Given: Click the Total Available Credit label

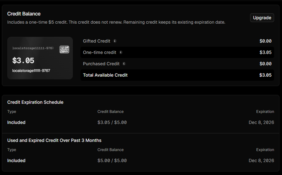Looking at the screenshot, I should point(105,75).
